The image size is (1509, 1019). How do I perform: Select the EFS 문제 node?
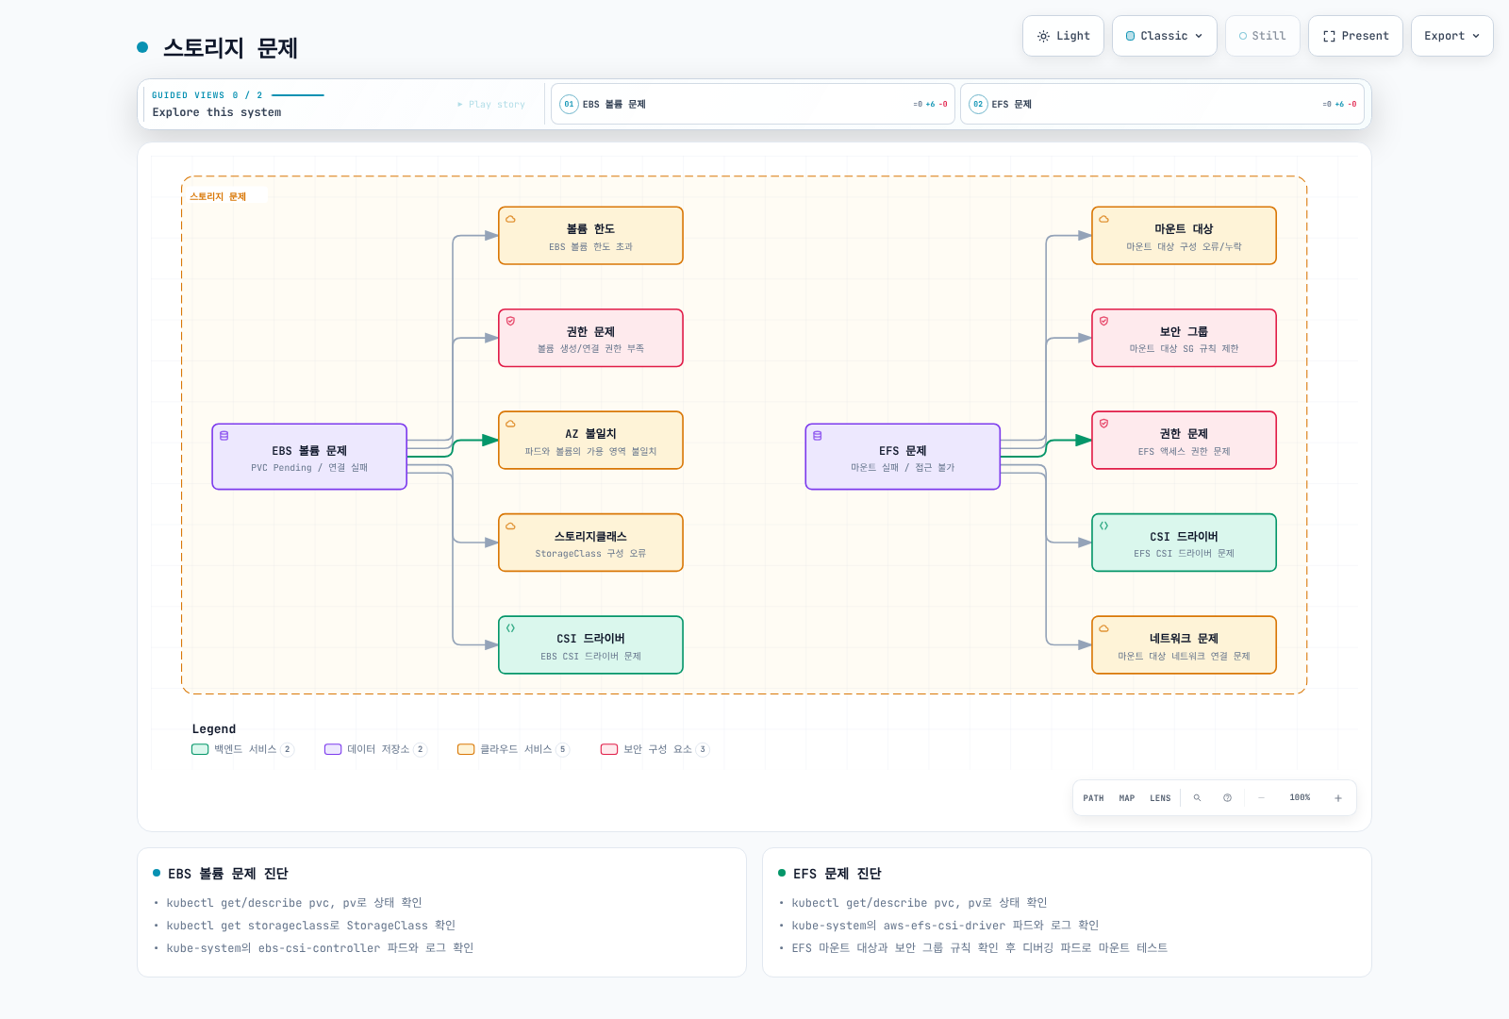pyautogui.click(x=903, y=457)
